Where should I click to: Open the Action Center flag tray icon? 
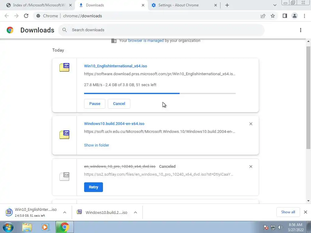266,227
